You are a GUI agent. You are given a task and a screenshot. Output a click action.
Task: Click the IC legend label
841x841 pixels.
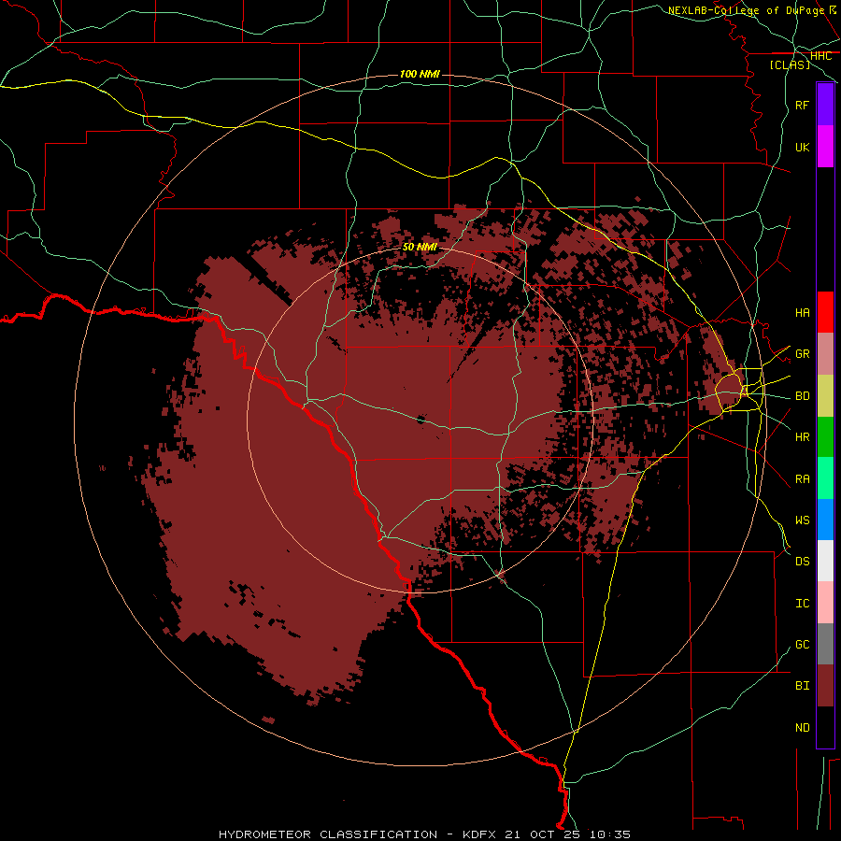click(802, 604)
